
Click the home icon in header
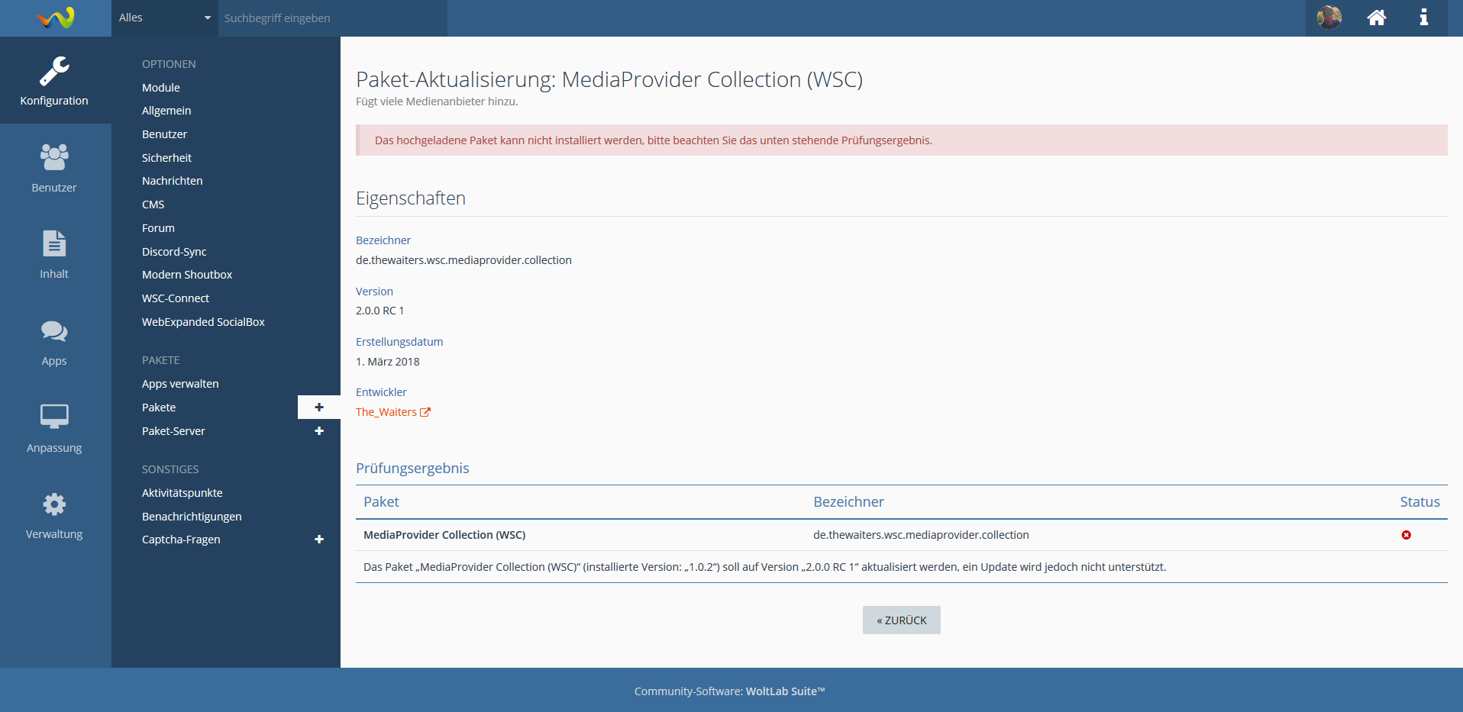[1376, 18]
